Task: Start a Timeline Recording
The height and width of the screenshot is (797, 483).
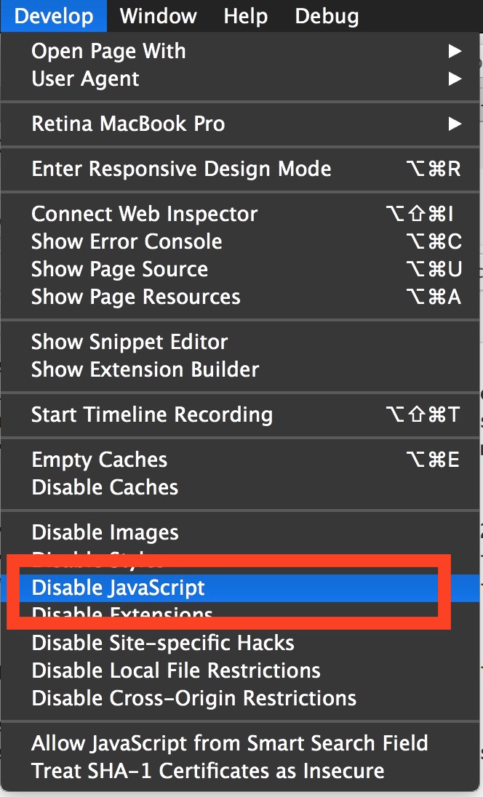Action: (x=151, y=414)
